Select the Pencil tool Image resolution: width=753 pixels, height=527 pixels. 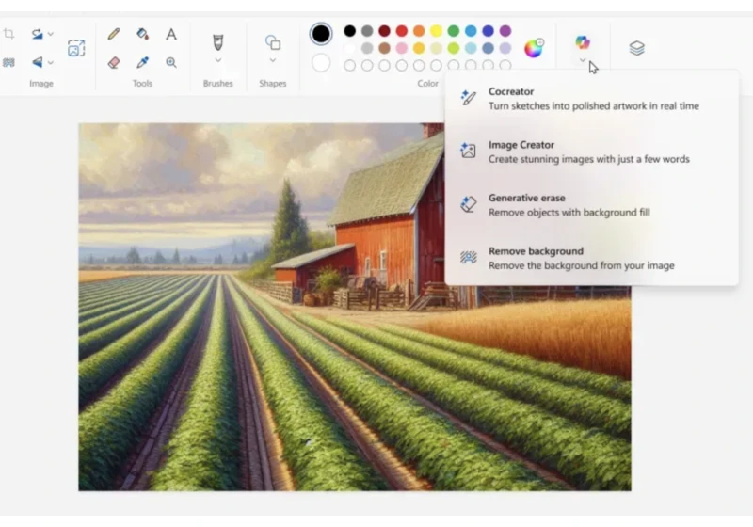114,34
